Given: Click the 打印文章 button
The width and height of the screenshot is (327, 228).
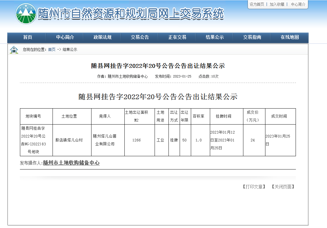Looking at the screenshot, I should pyautogui.click(x=254, y=187).
